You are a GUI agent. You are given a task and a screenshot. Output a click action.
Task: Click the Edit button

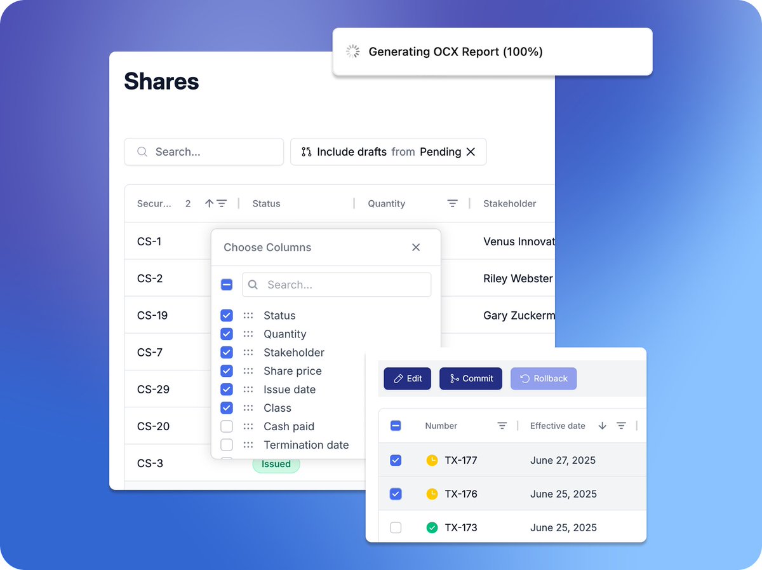[408, 379]
